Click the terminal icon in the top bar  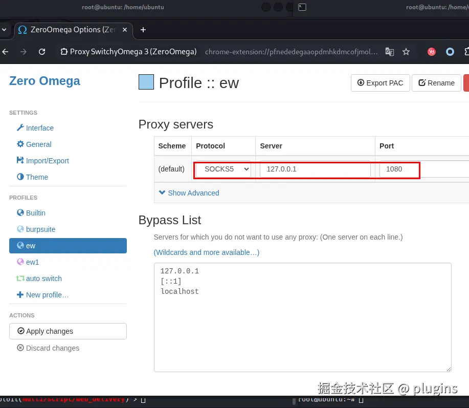coord(302,7)
